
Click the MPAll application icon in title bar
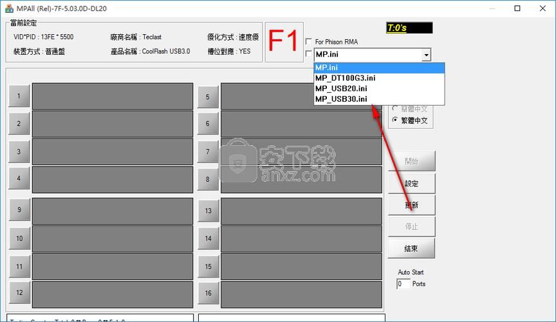9,8
